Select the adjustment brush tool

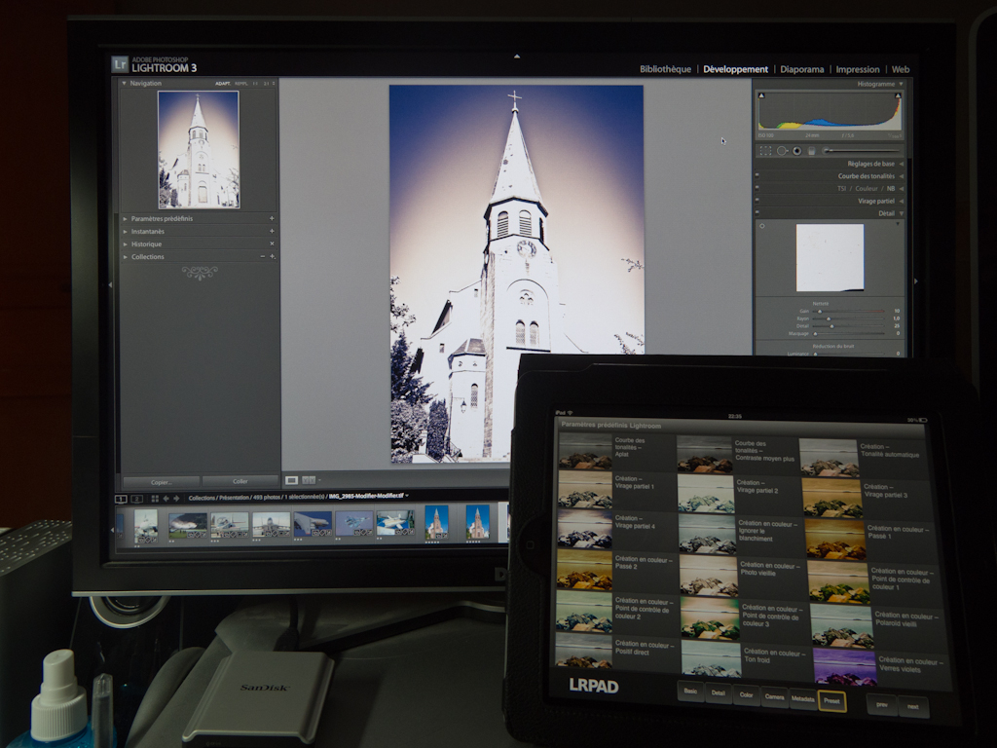click(x=863, y=151)
